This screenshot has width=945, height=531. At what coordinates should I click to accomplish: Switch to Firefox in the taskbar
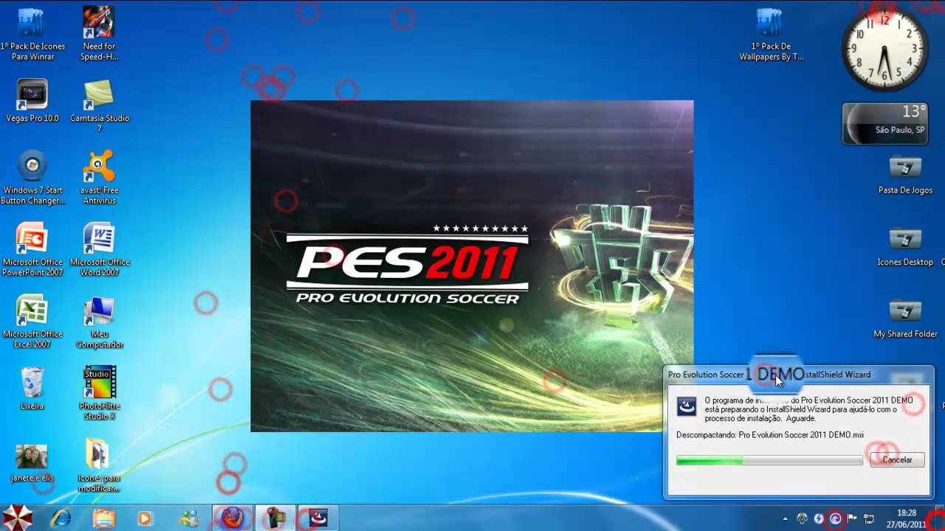coord(233,518)
